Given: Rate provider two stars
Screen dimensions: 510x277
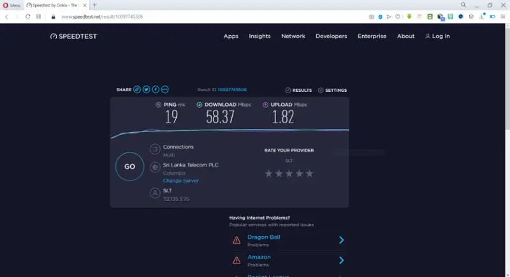Looking at the screenshot, I should tap(279, 174).
